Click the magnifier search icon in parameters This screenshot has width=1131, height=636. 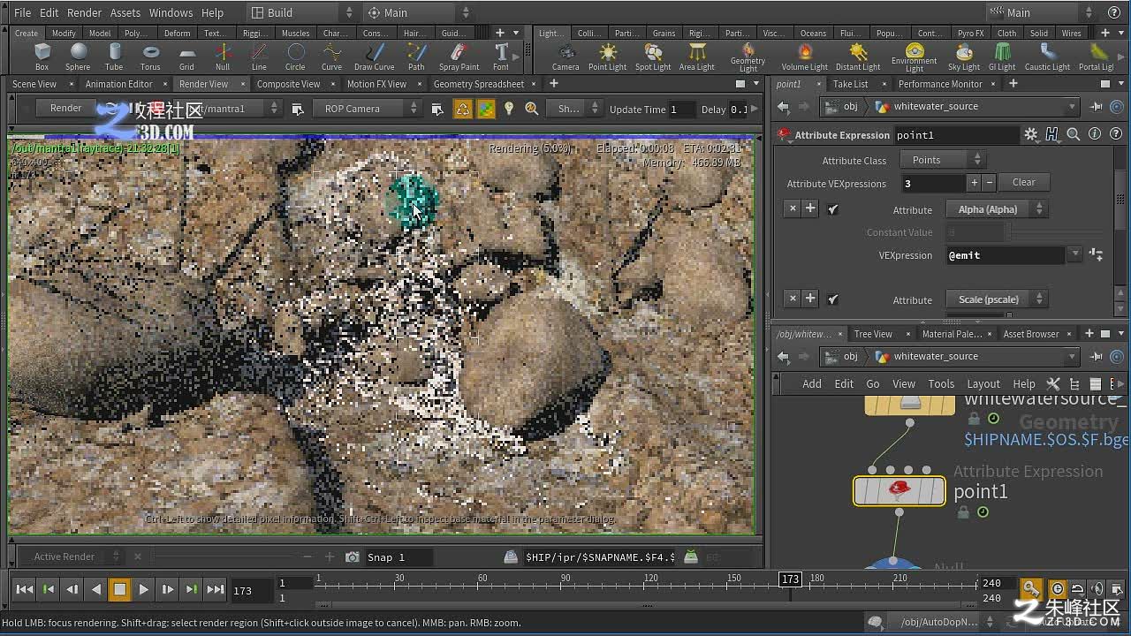[1073, 134]
